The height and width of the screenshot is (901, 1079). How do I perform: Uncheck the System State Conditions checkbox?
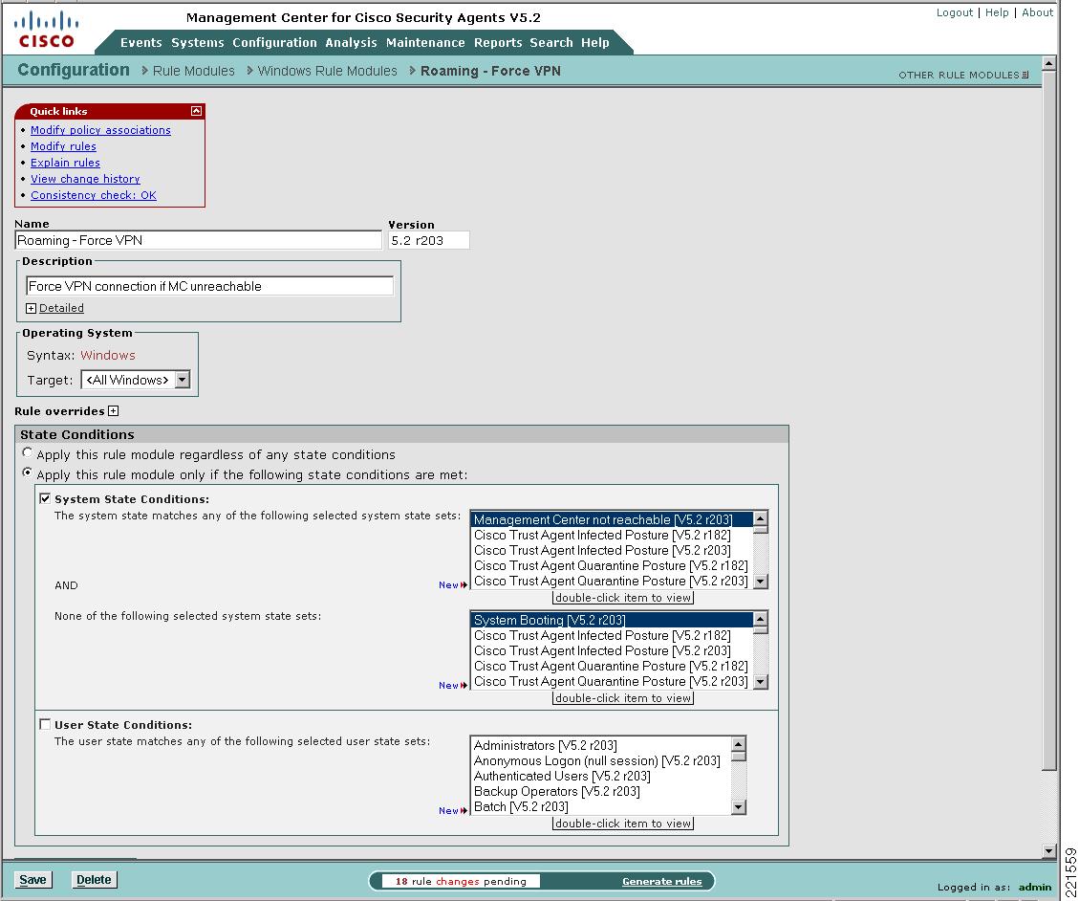46,498
